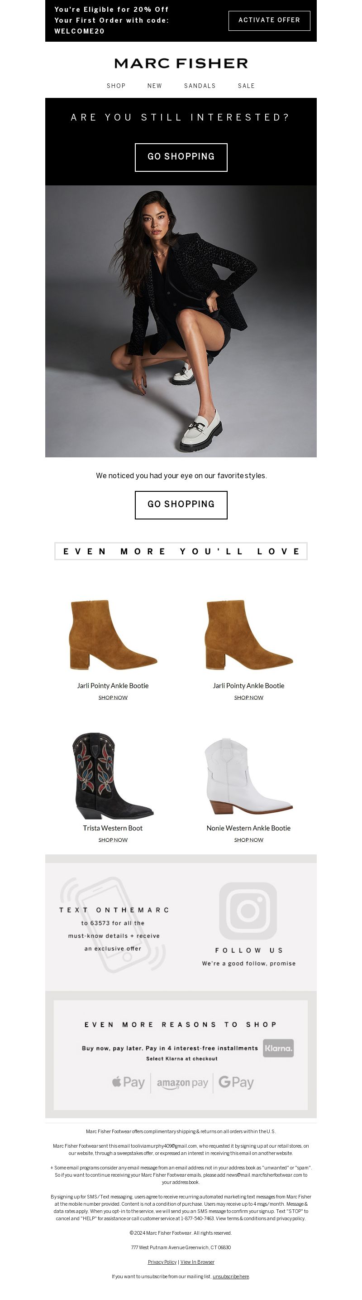Click the View In Browser link

click(197, 1261)
